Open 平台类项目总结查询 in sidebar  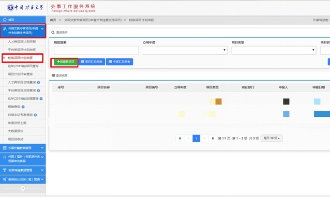22,90
